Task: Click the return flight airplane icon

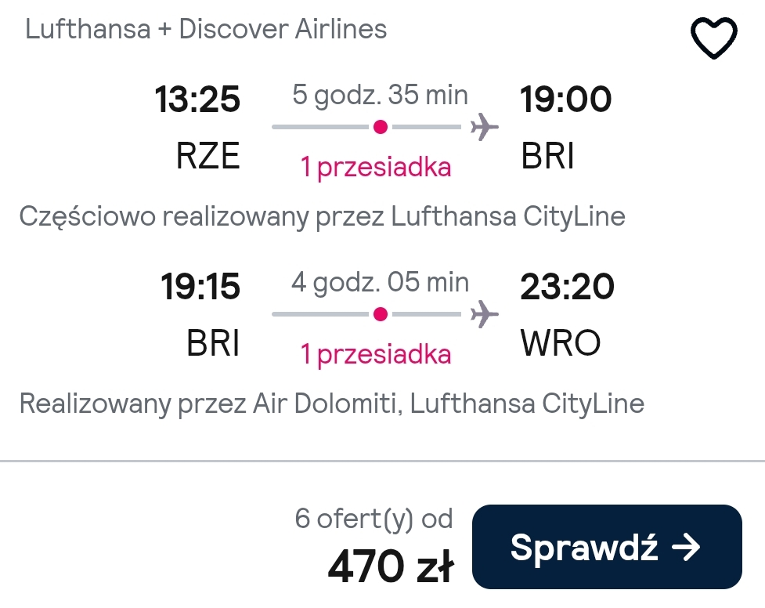Action: point(484,314)
